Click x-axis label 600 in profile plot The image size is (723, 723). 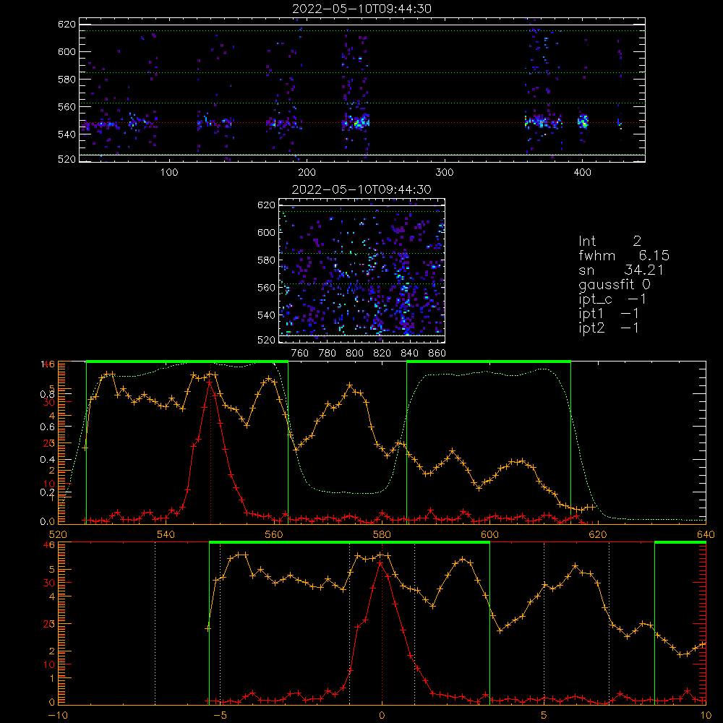pos(489,534)
